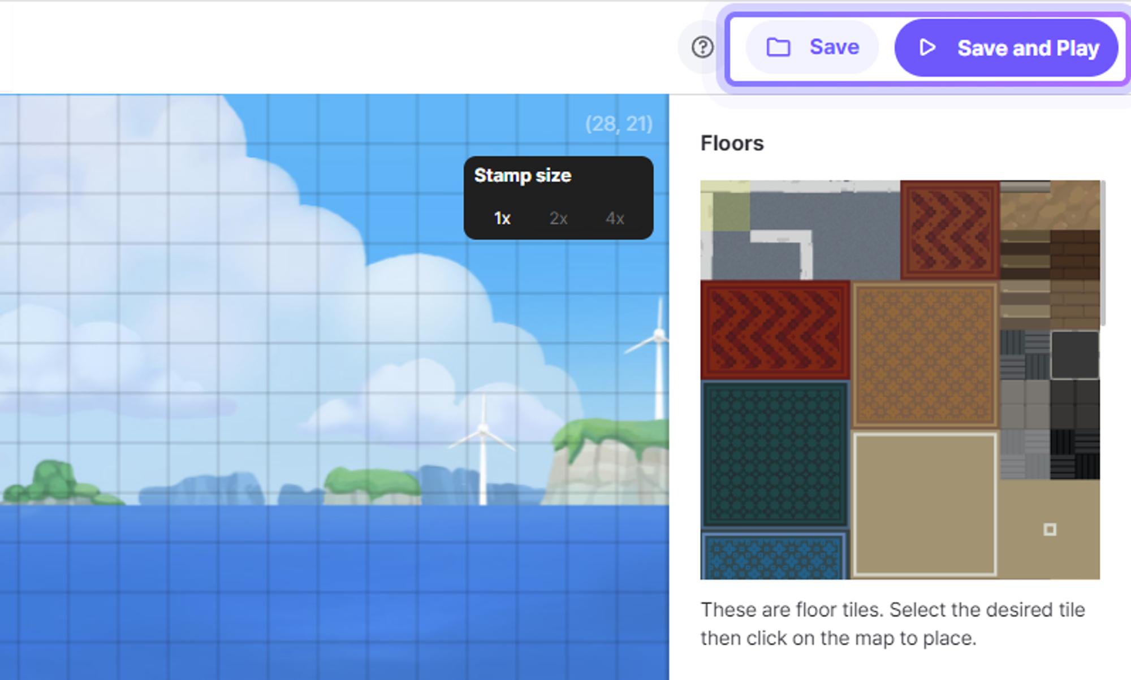The width and height of the screenshot is (1131, 680).
Task: Click the white wind turbine on the map
Action: point(483,452)
